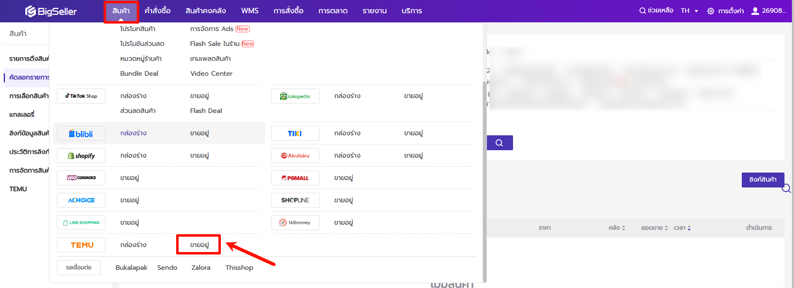Open TikTok Shop Flash Deal
Viewport: 794px width, 288px height.
tap(206, 111)
